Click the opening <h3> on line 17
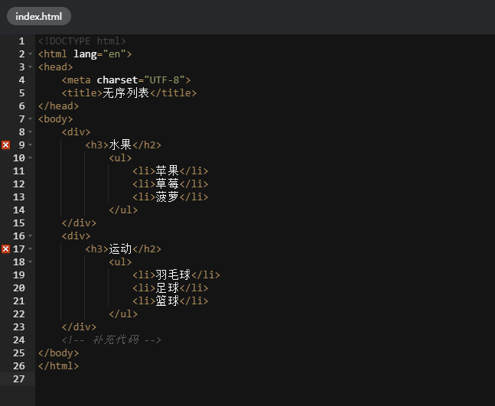Screen dimensions: 495x406 tap(97, 249)
